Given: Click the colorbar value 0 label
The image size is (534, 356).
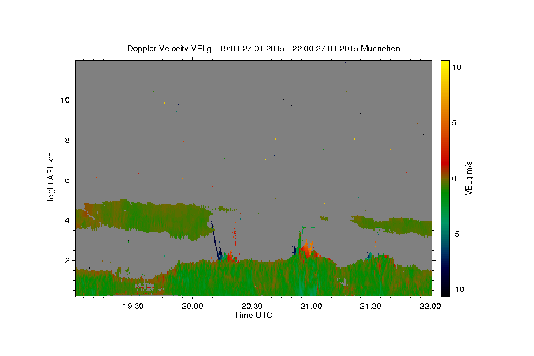Looking at the screenshot, I should pyautogui.click(x=454, y=178).
